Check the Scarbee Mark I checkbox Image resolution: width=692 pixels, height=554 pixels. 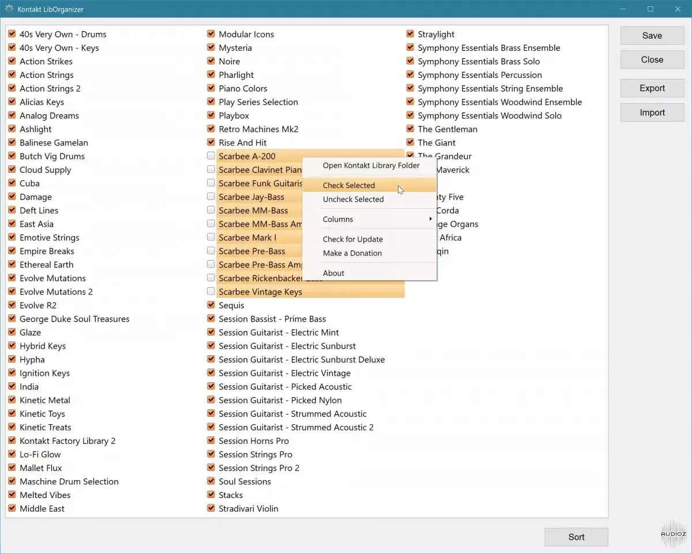[211, 237]
